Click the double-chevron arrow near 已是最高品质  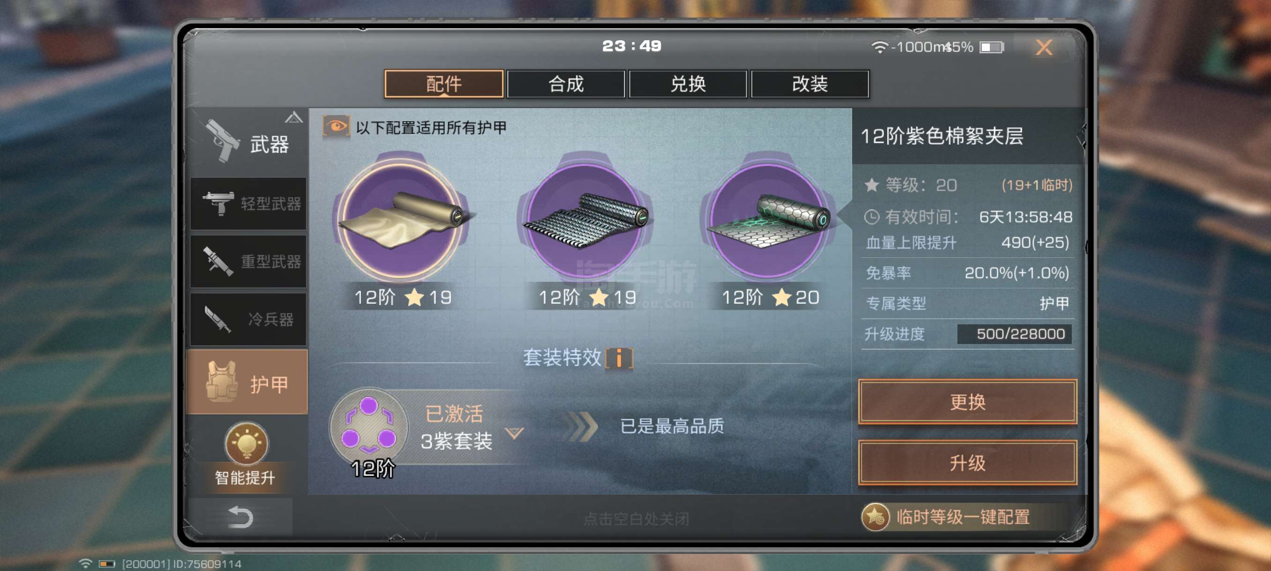coord(581,427)
